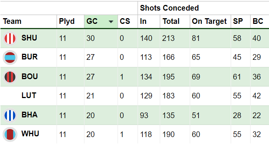This screenshot has height=145, width=269.
Task: Select the CS column header
Action: (125, 22)
